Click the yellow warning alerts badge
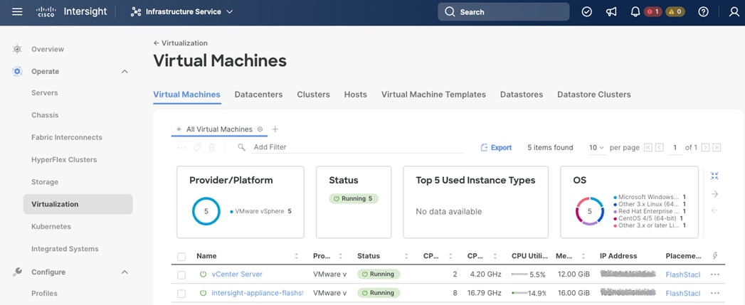The image size is (745, 305). click(675, 12)
